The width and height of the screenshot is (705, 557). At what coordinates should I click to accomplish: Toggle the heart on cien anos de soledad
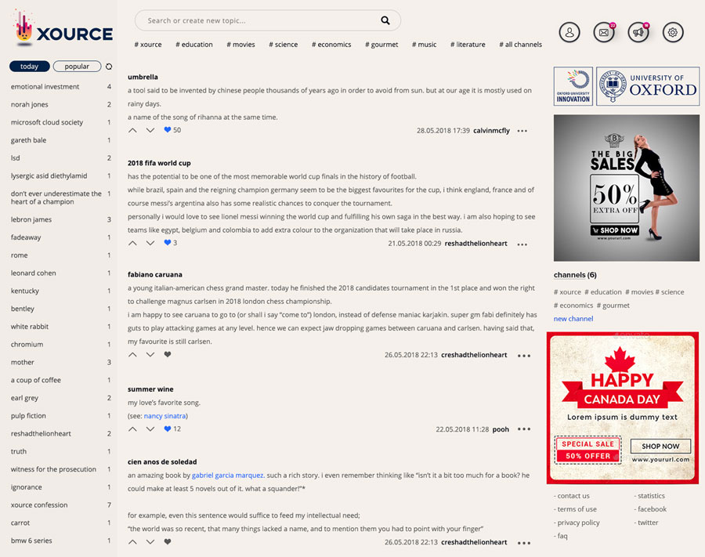coord(168,542)
